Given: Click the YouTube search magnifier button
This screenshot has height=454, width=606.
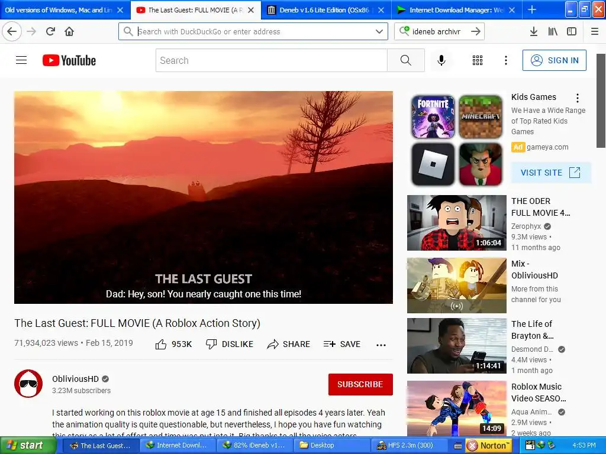Looking at the screenshot, I should [x=406, y=60].
